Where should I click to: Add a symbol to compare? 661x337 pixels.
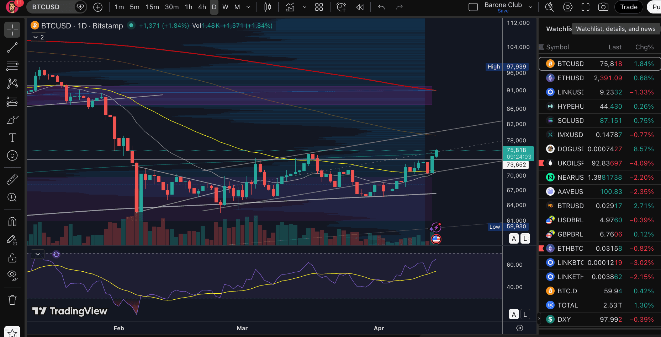98,7
